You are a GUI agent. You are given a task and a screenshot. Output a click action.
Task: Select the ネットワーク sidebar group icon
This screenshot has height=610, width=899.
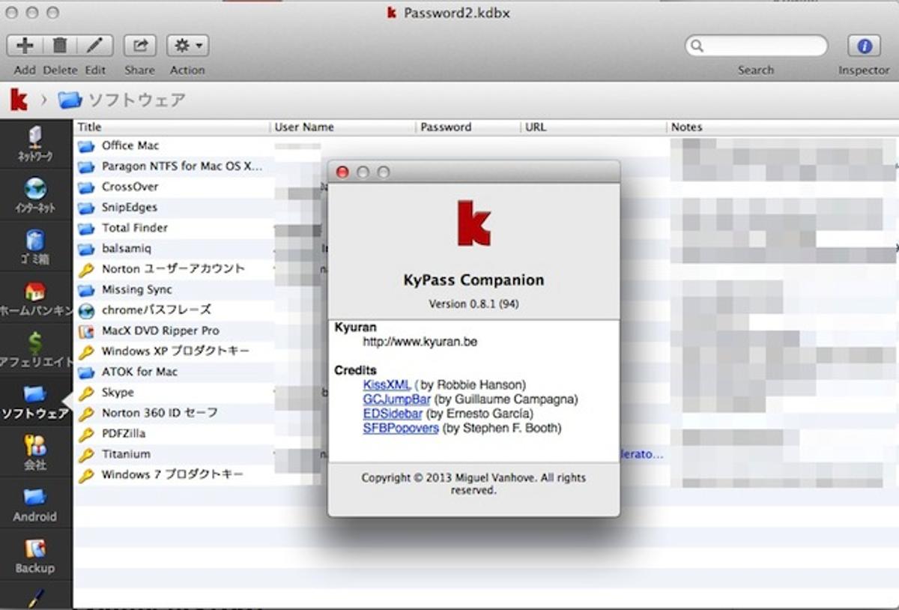point(35,144)
